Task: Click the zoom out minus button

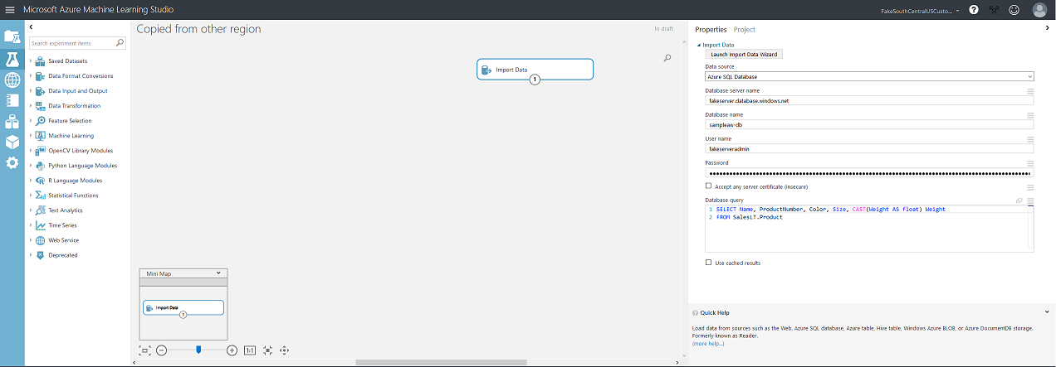Action: (162, 350)
